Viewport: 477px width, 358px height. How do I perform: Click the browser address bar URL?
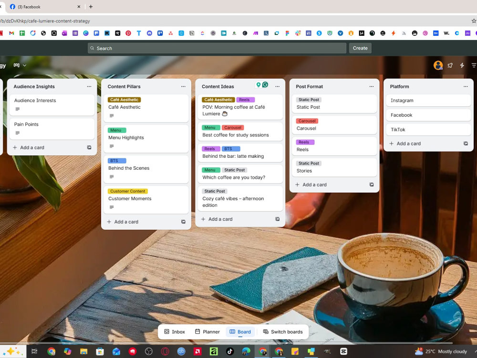pyautogui.click(x=45, y=21)
